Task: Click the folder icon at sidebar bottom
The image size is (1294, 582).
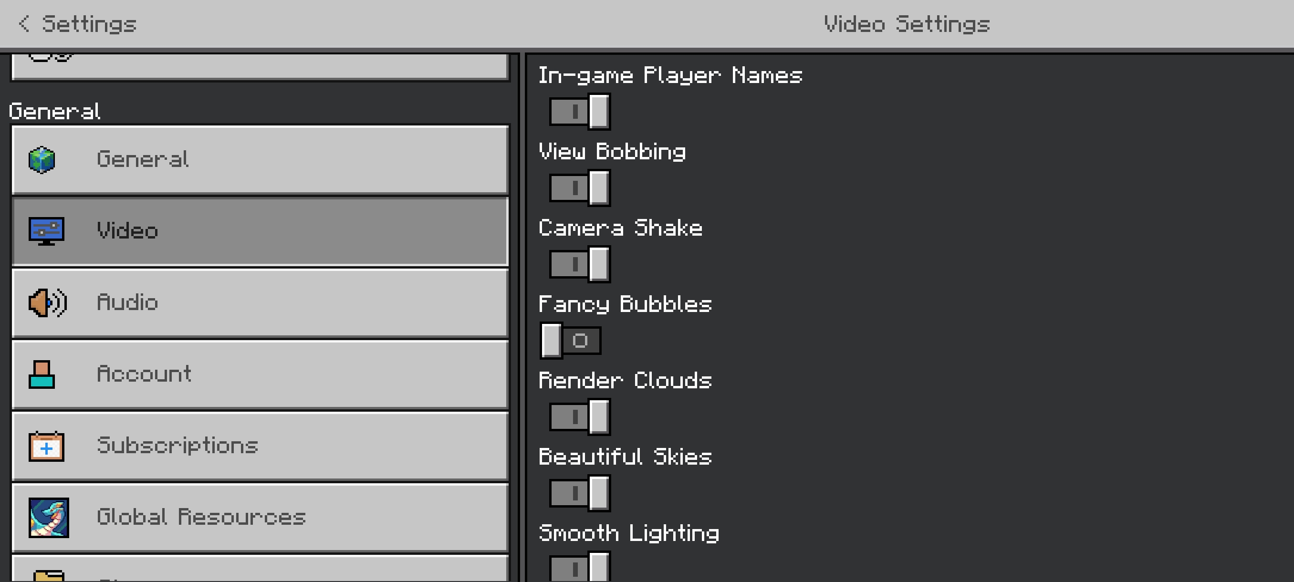Action: click(49, 575)
